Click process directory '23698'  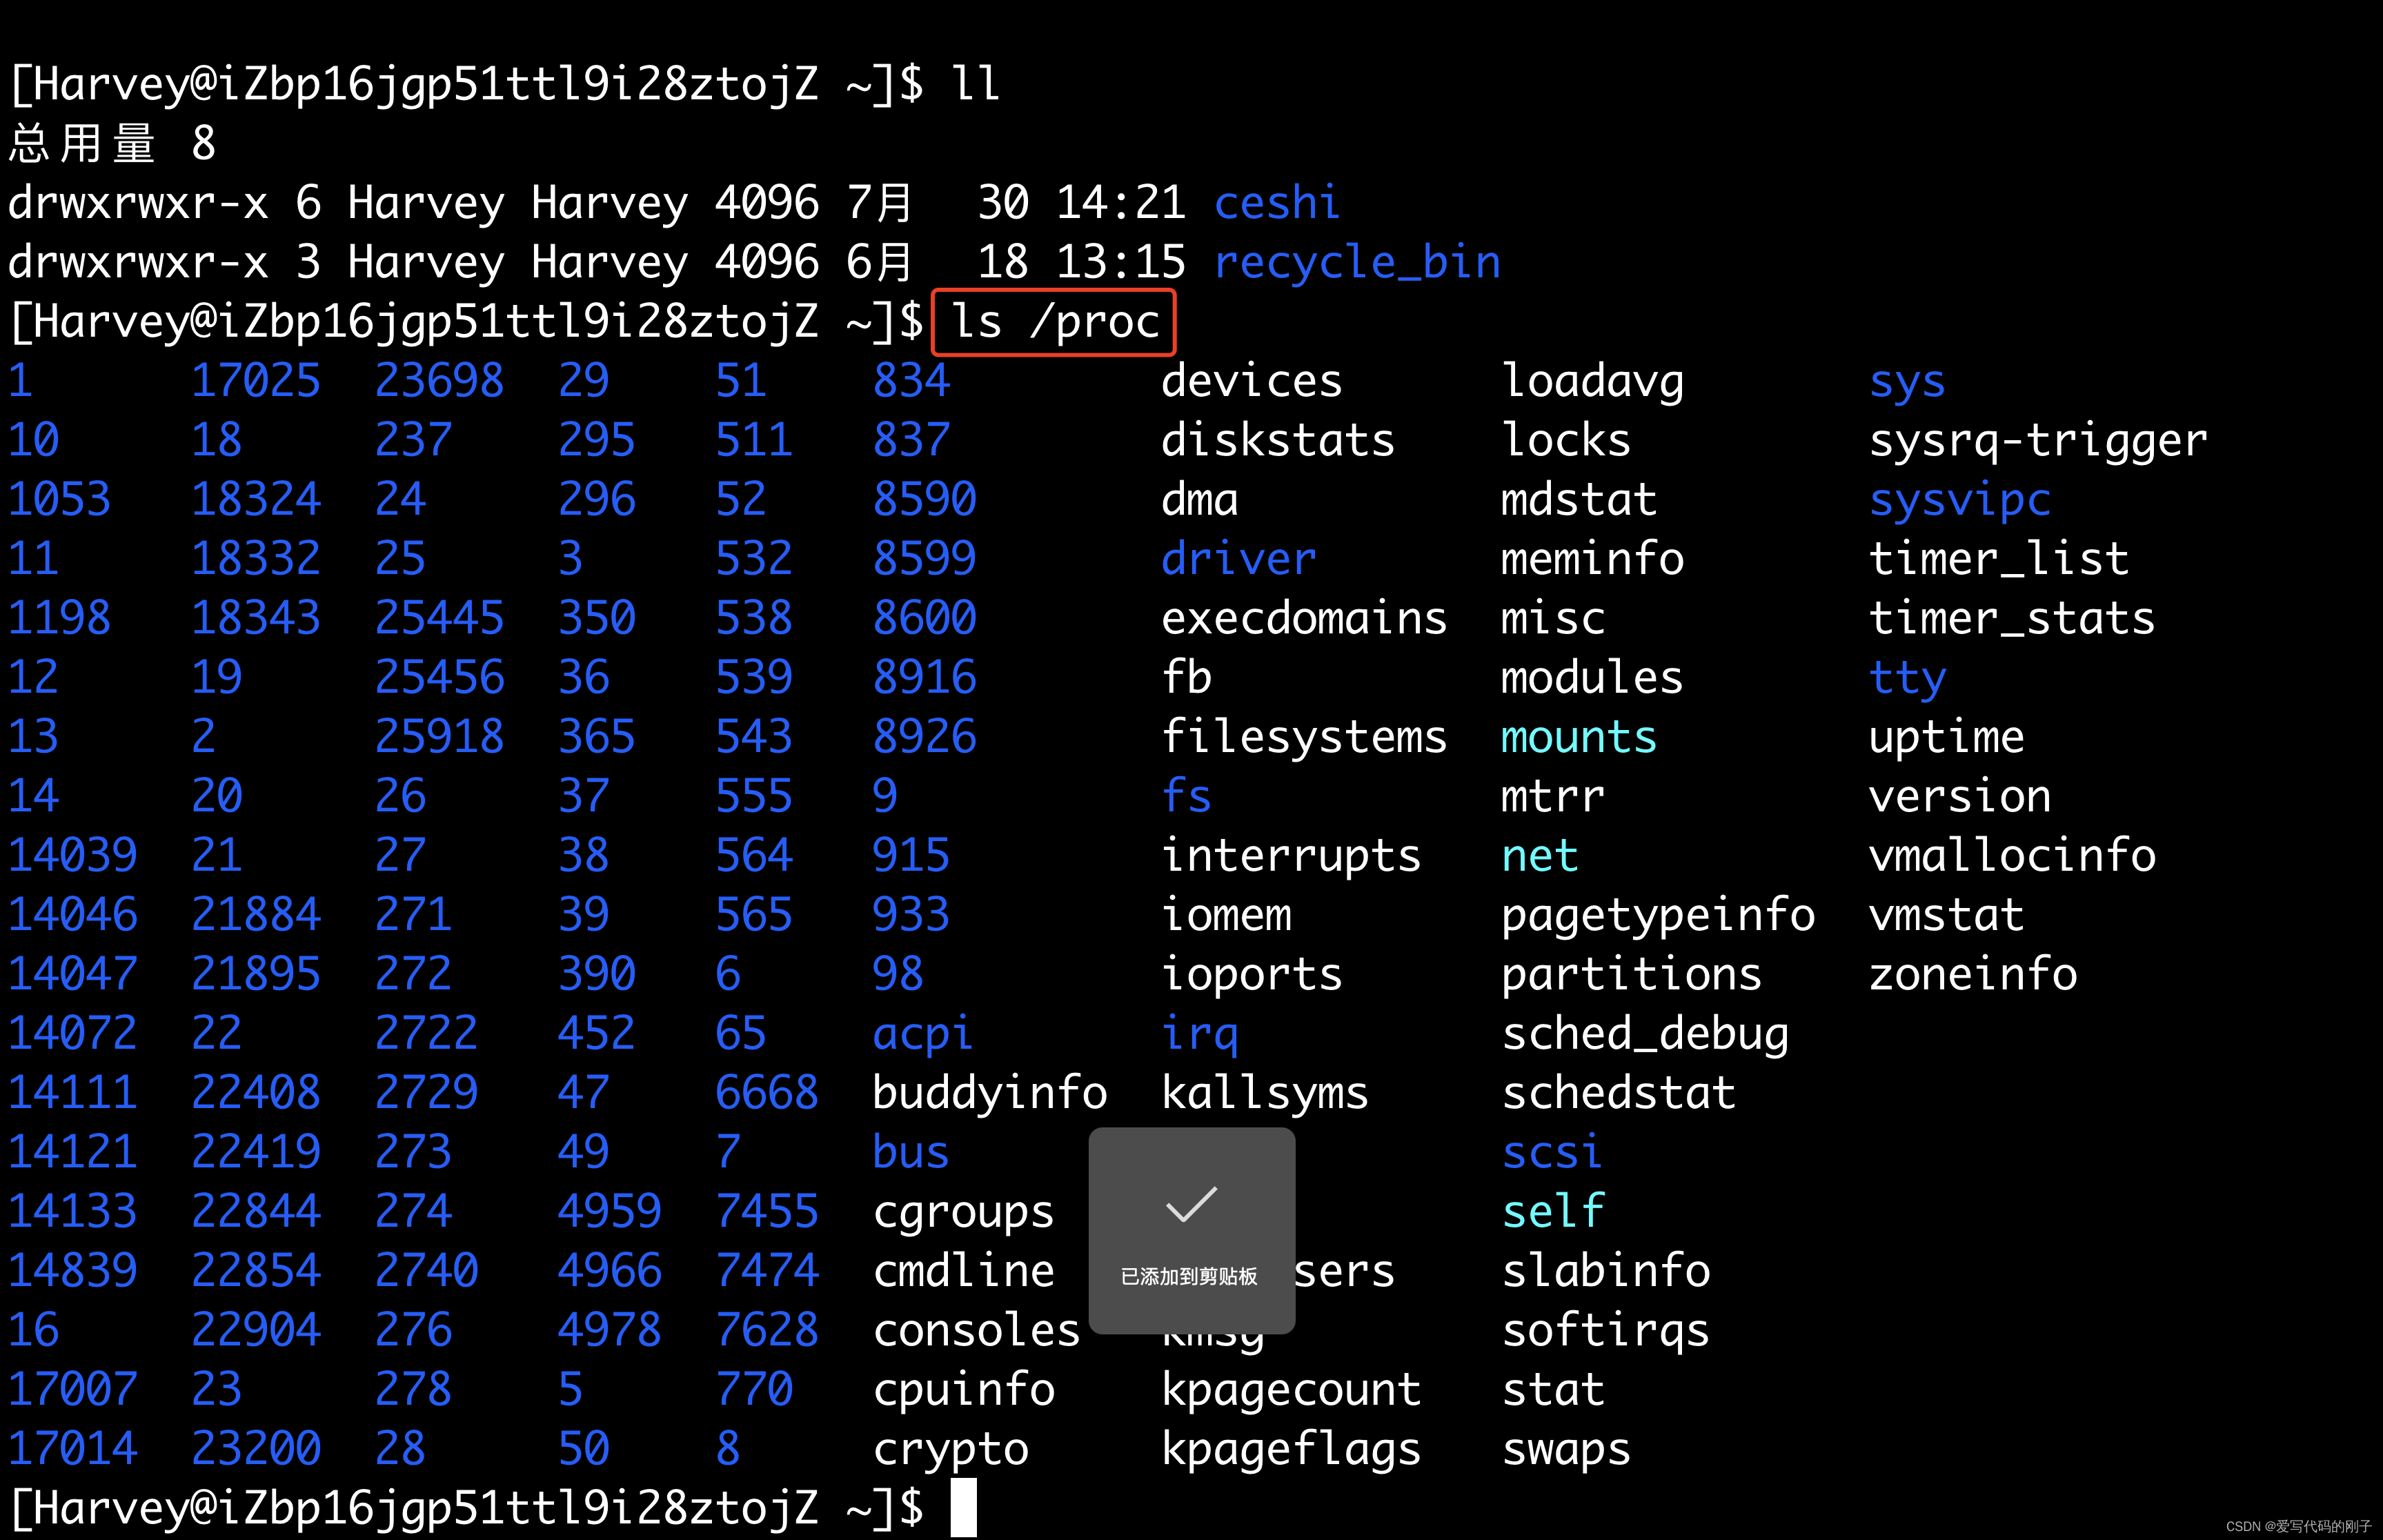tap(440, 381)
